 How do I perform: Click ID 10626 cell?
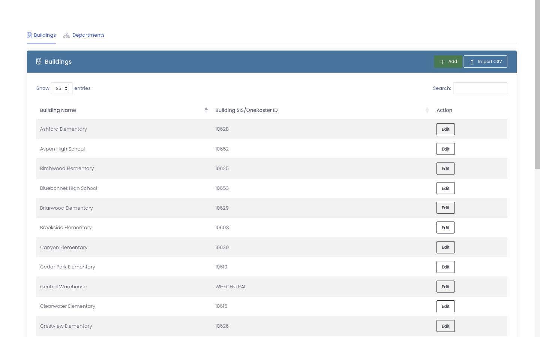322,326
